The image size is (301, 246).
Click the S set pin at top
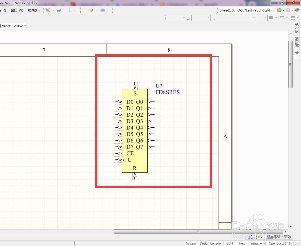[x=135, y=86]
